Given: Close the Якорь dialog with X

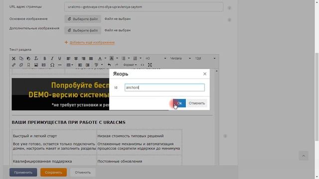Looking at the screenshot, I should (205, 74).
